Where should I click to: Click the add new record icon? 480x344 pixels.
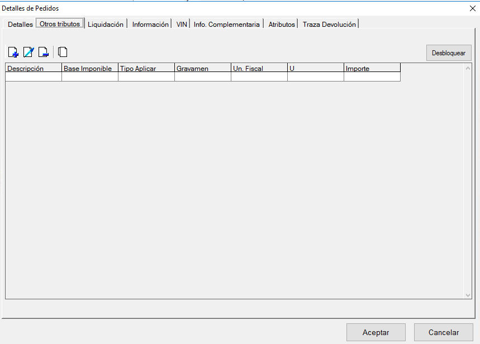click(13, 52)
